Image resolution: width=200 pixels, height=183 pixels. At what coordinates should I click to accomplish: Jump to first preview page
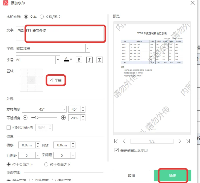point(116,141)
